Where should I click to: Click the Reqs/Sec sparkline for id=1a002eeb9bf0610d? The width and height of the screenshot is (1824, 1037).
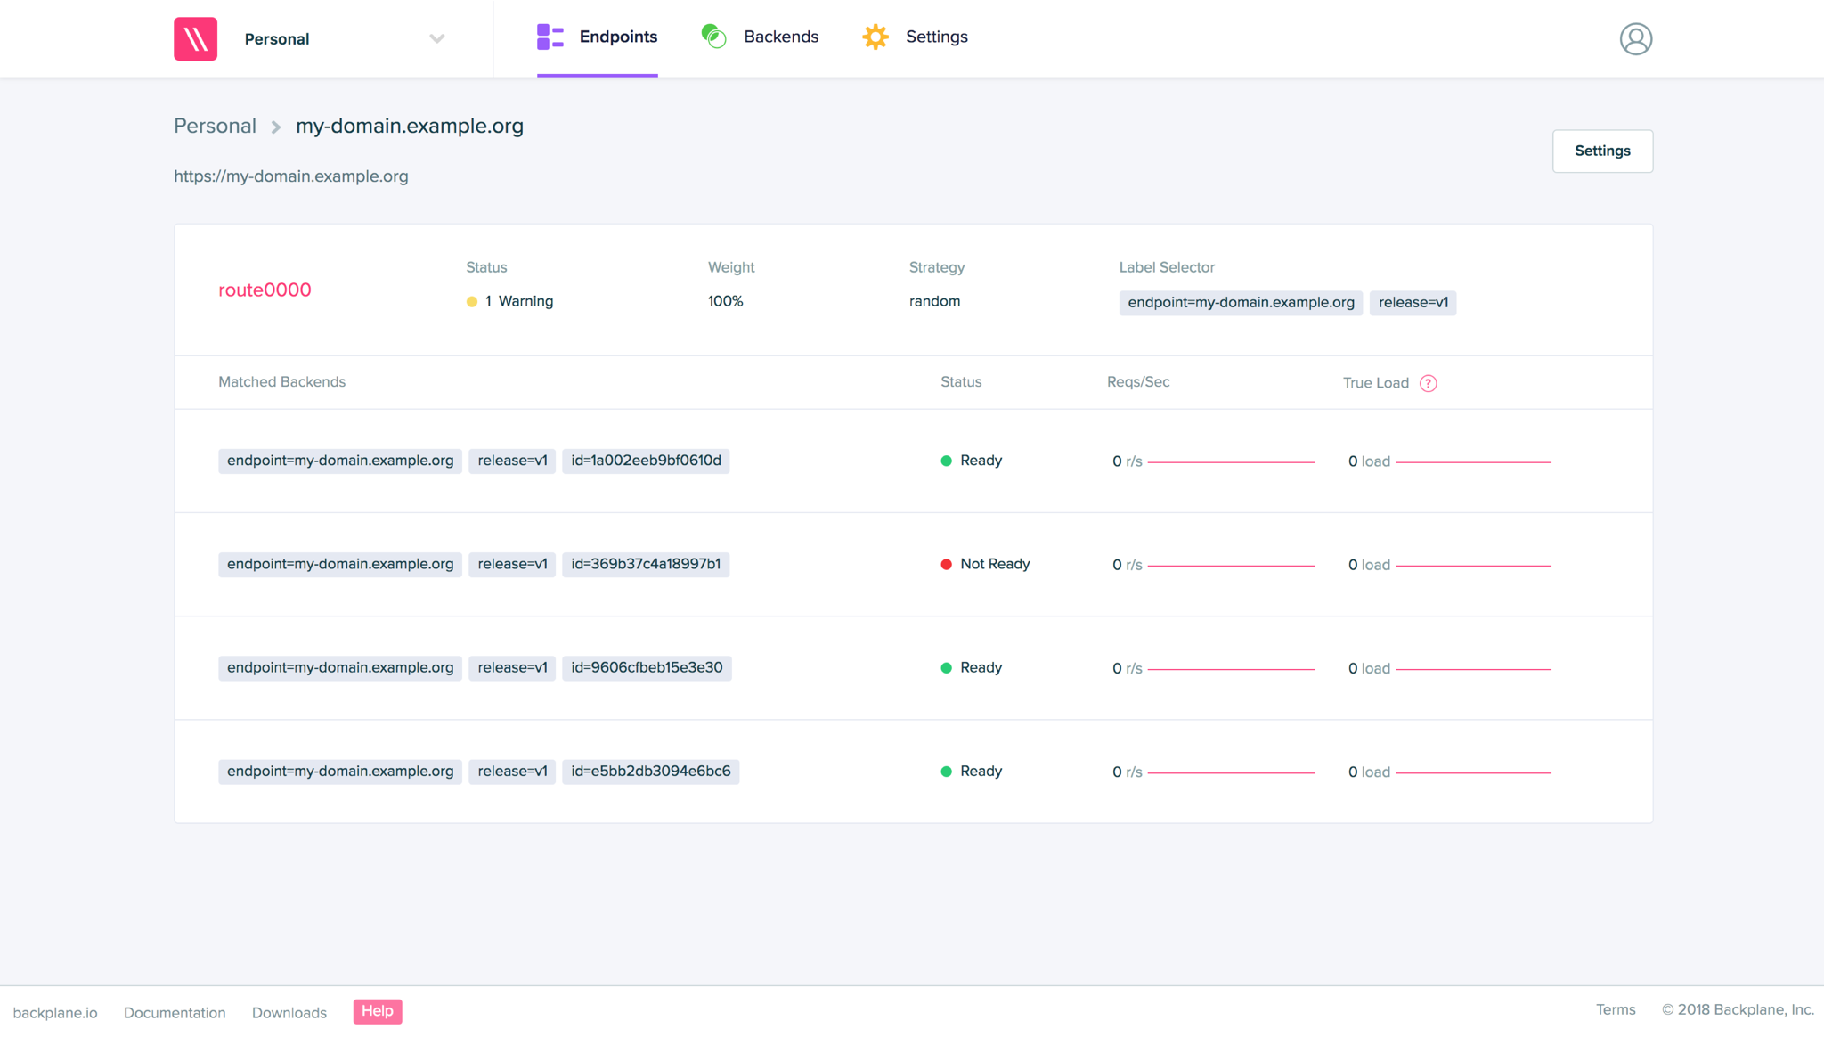click(x=1231, y=462)
